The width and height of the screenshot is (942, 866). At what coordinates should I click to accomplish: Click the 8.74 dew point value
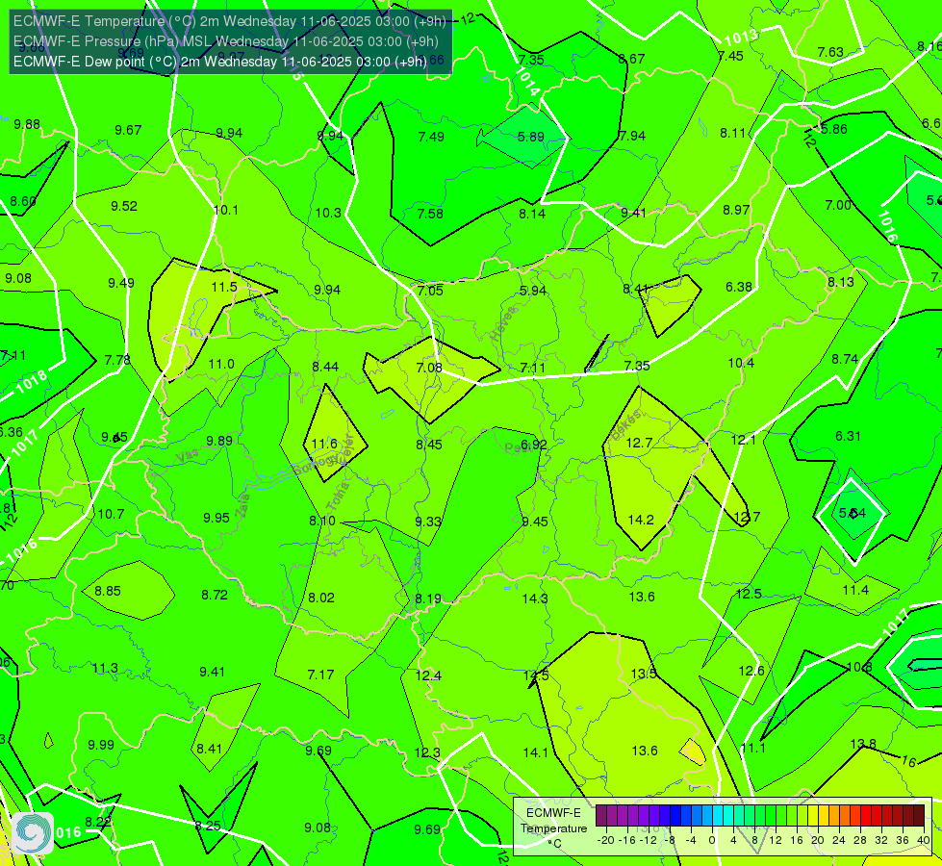845,359
